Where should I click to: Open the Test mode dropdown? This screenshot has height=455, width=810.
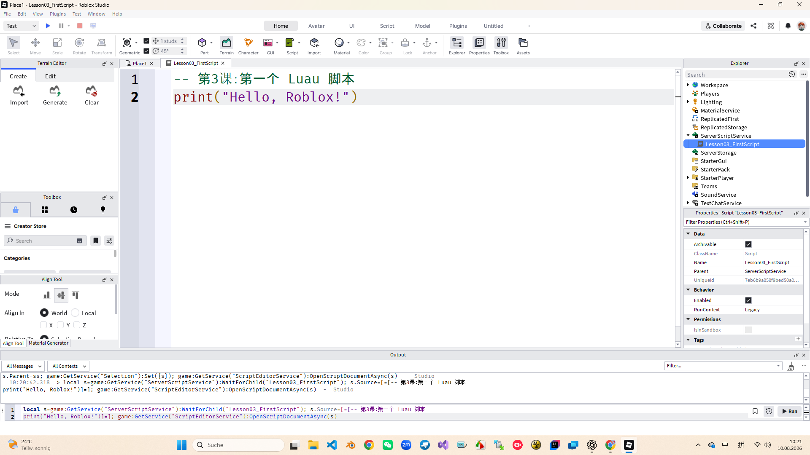click(22, 26)
